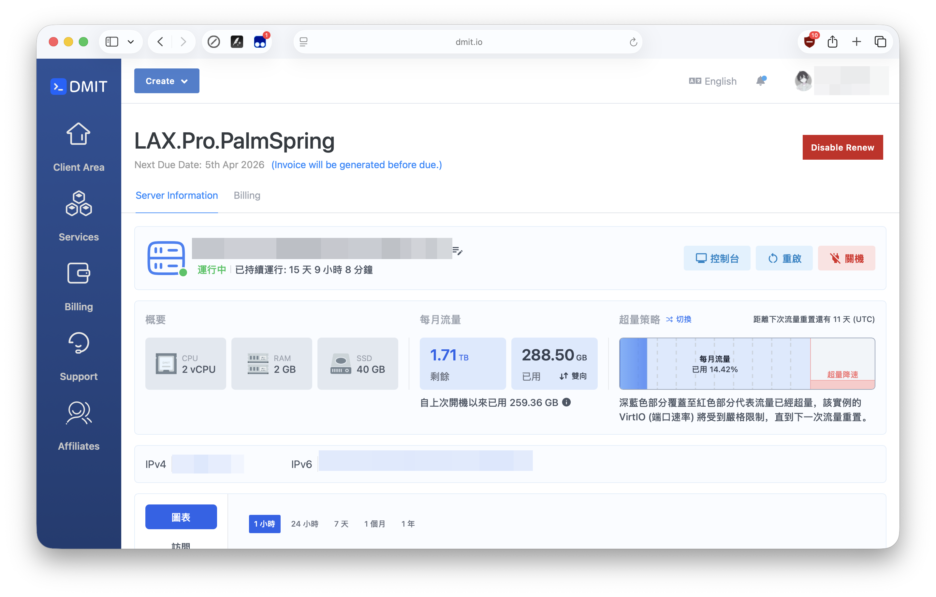Image resolution: width=936 pixels, height=597 pixels.
Task: Toggle the 雙向 traffic direction switch
Action: point(573,376)
